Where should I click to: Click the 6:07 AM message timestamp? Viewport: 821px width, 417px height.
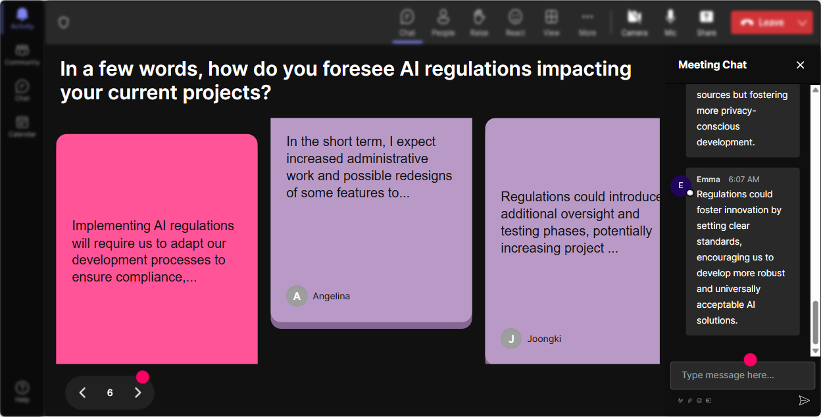coord(743,179)
